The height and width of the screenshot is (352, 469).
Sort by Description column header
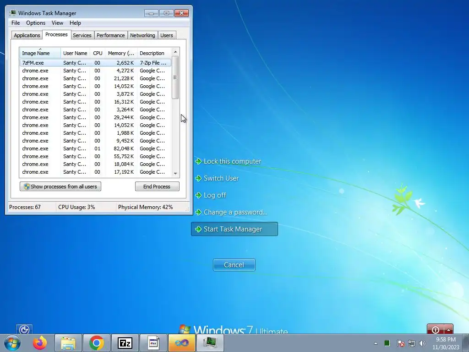click(x=154, y=53)
